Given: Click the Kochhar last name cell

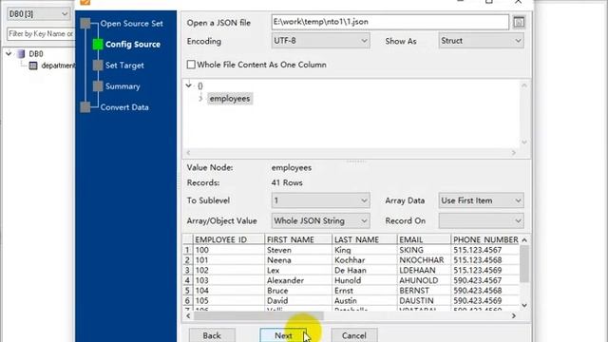Looking at the screenshot, I should [365, 260].
